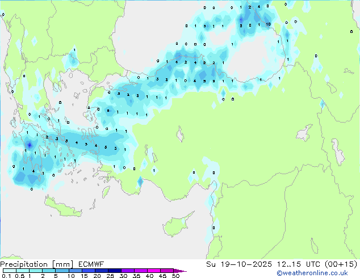Click the 0.5–1 mm legend color swatch
Image resolution: width=360 pixels, height=278 pixels.
23,271
